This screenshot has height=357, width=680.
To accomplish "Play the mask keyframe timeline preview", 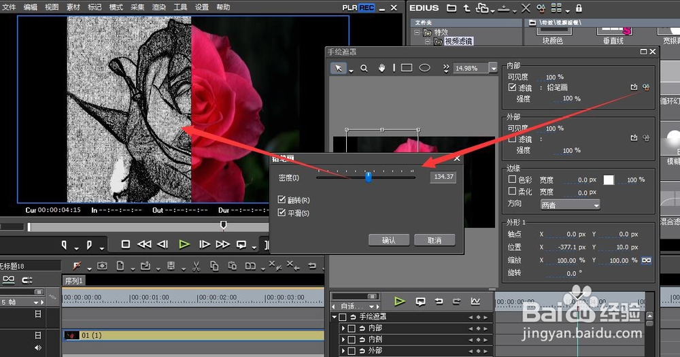I will [399, 301].
